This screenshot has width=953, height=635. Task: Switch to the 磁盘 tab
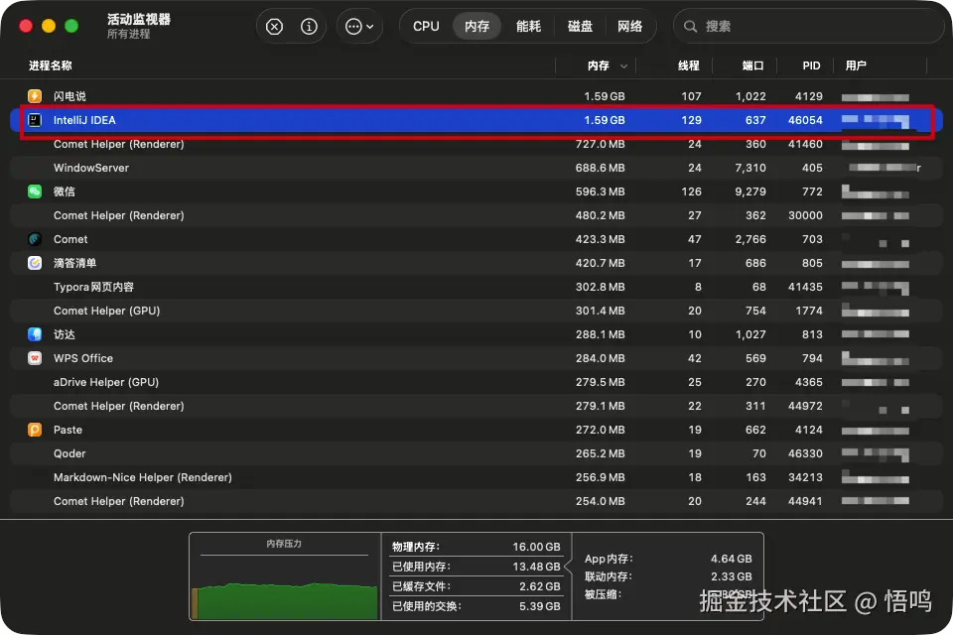(x=580, y=27)
